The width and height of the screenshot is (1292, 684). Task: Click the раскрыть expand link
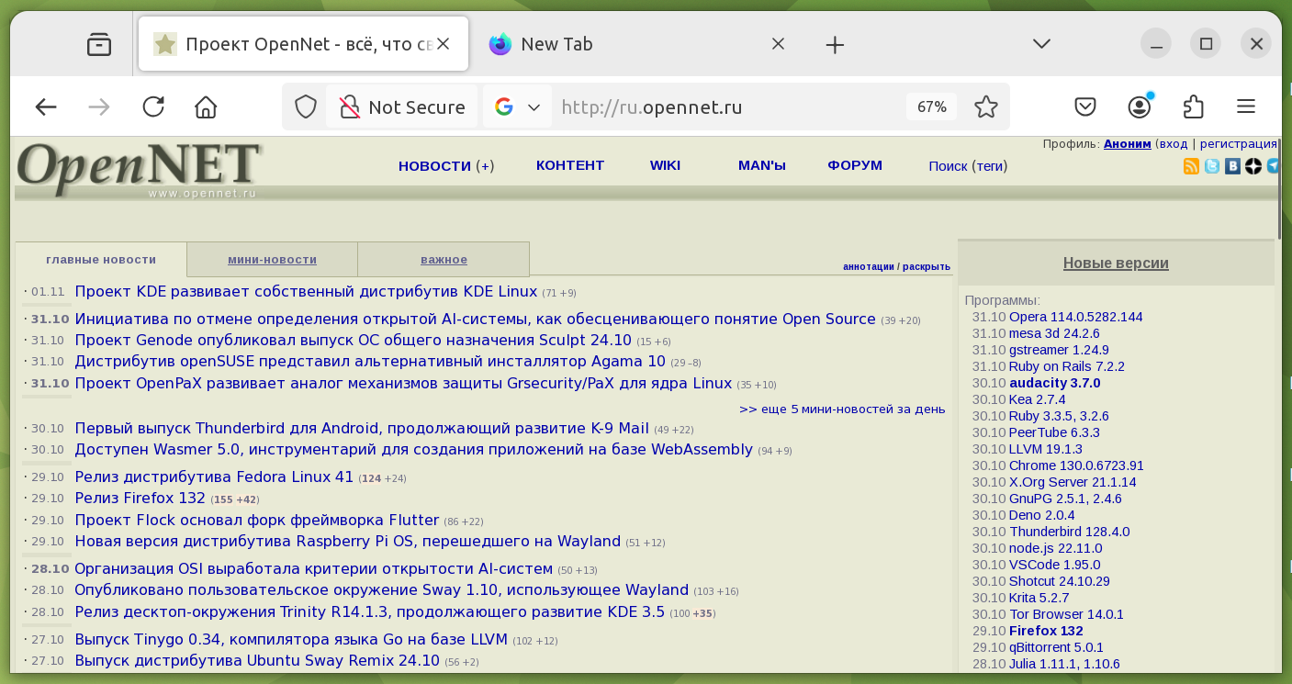coord(927,267)
